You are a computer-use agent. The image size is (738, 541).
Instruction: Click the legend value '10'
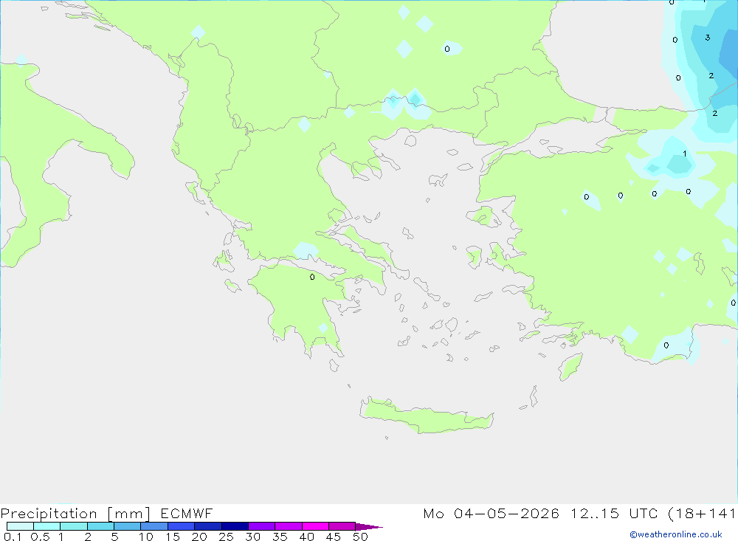coord(145,537)
